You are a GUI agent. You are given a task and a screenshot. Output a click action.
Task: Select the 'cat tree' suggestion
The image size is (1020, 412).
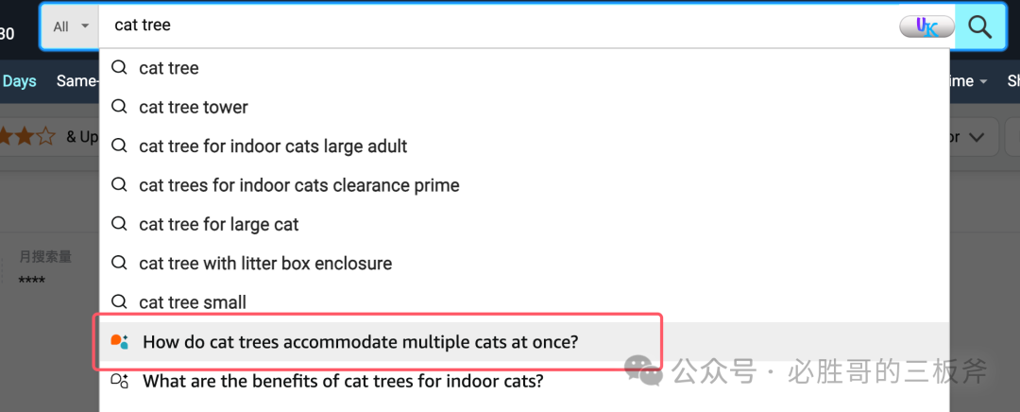[x=523, y=68]
